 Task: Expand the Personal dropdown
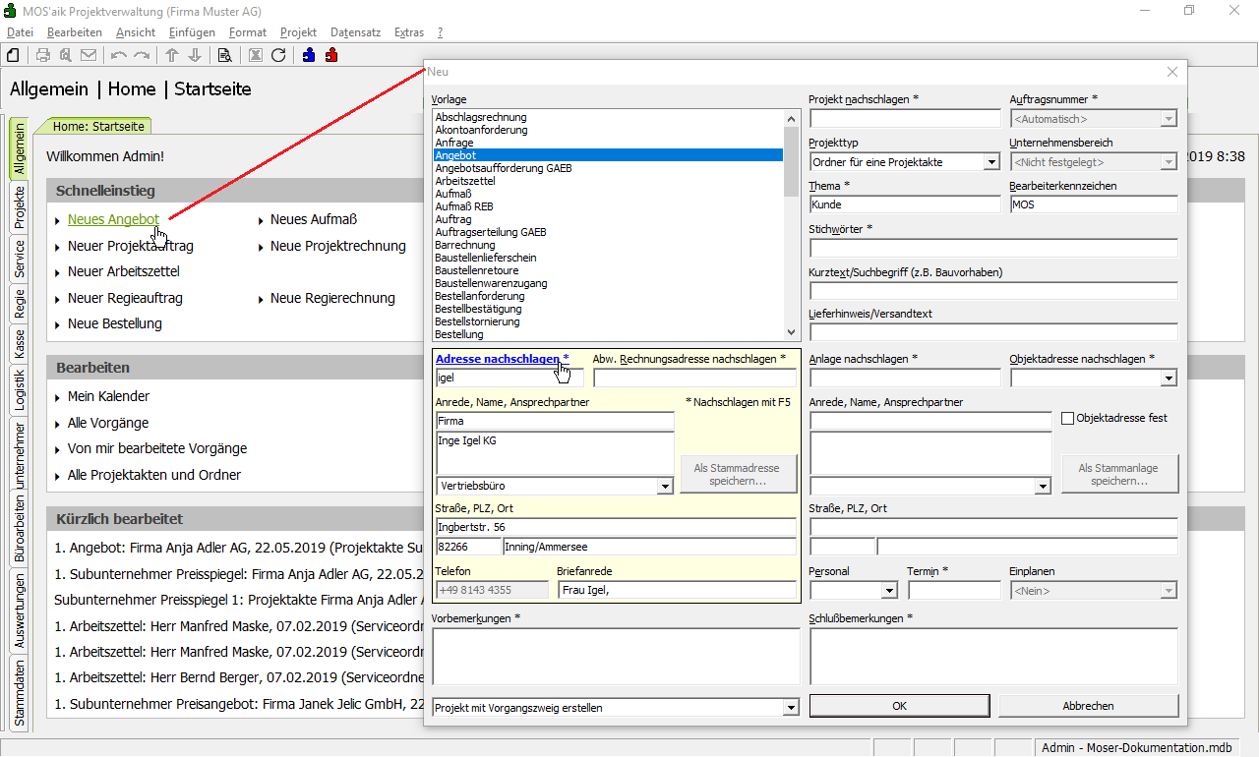pos(889,591)
